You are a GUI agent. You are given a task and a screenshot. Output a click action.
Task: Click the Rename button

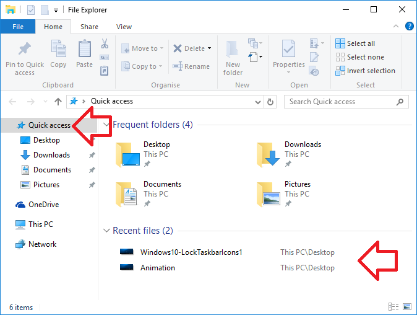[191, 66]
